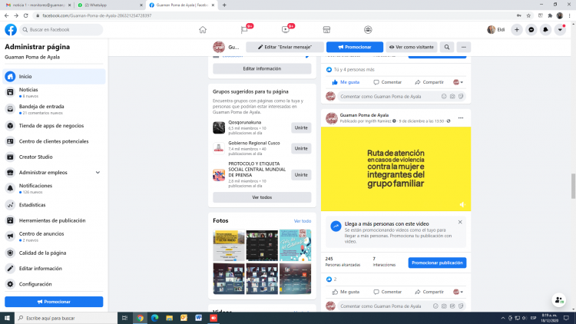Open post options for the yellow video post
Image resolution: width=576 pixels, height=324 pixels.
coord(461,118)
